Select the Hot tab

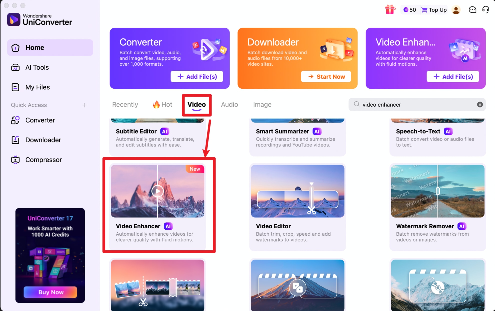point(162,105)
